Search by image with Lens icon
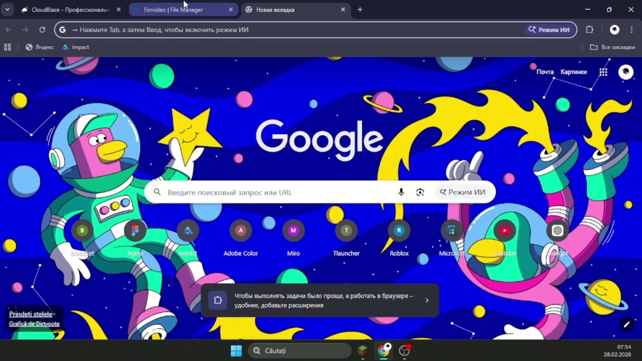The image size is (642, 361). [x=420, y=192]
